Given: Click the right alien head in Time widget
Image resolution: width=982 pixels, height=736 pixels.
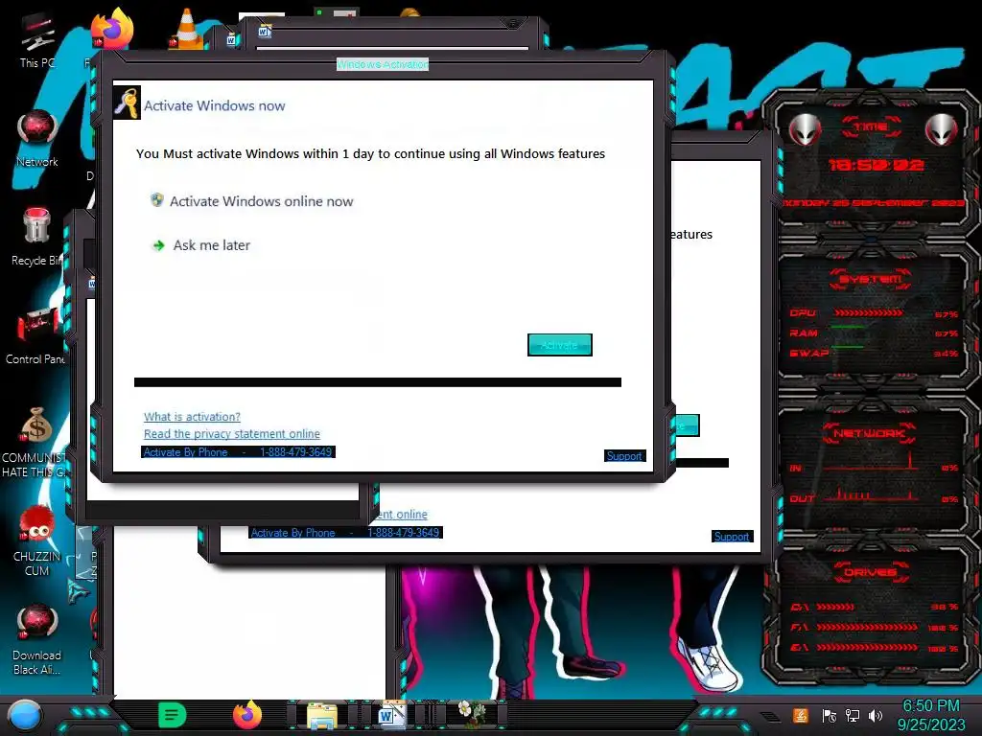Looking at the screenshot, I should point(942,130).
